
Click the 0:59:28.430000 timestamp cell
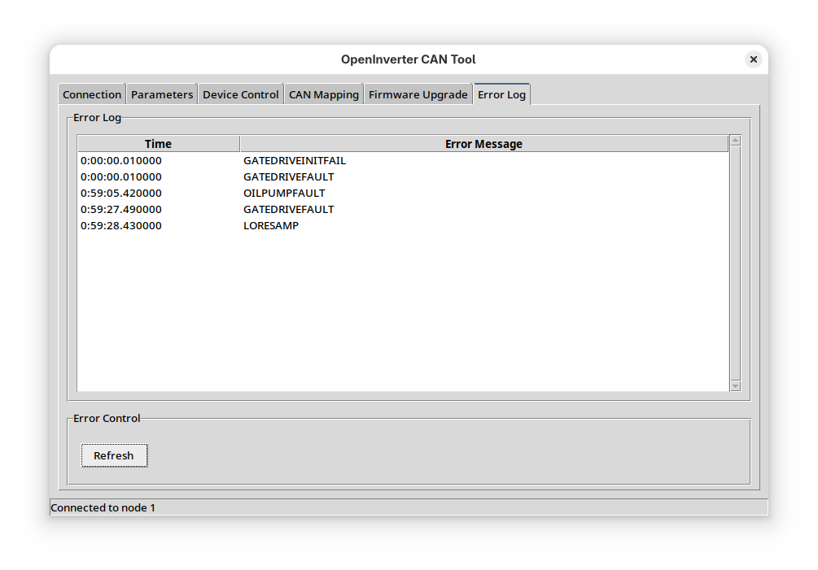pyautogui.click(x=121, y=225)
